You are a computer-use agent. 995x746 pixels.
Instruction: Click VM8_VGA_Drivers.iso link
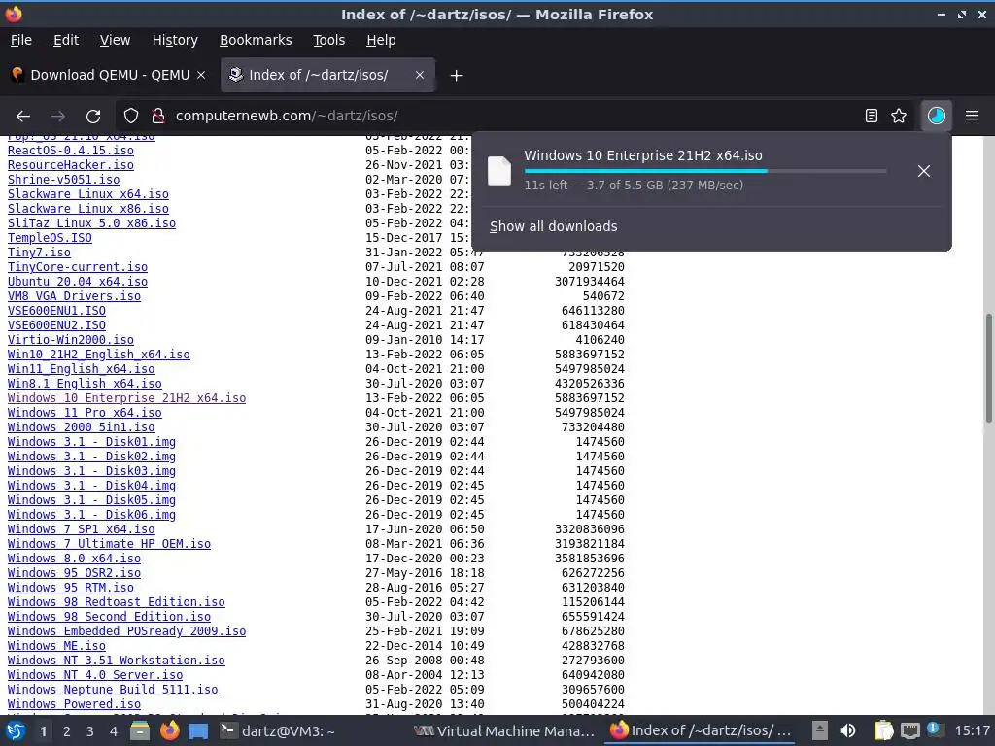point(74,296)
